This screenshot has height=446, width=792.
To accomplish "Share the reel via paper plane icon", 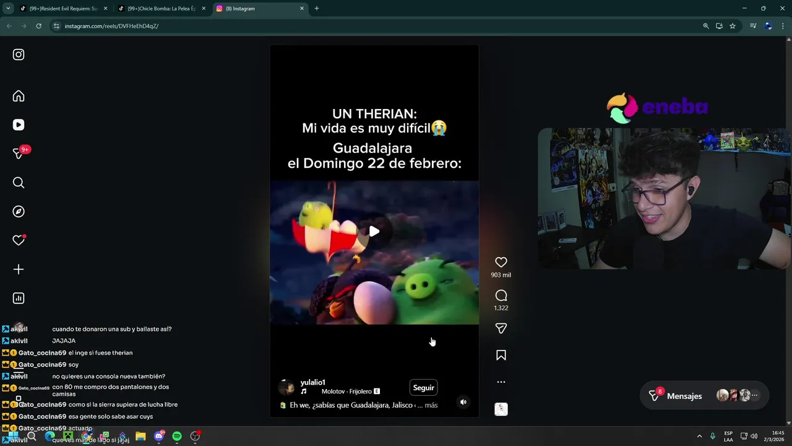I will pos(501,328).
